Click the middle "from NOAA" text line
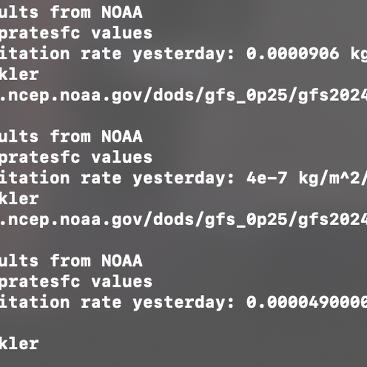The image size is (367, 367). pyautogui.click(x=96, y=136)
